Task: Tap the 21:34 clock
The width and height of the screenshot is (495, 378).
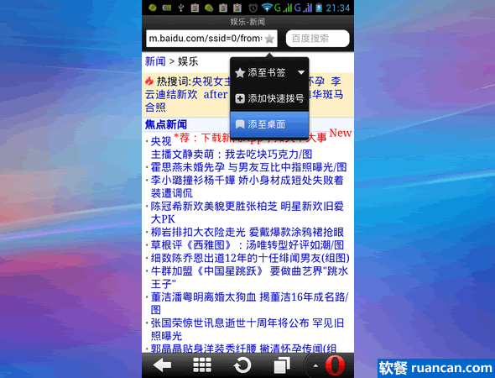Action: 338,8
